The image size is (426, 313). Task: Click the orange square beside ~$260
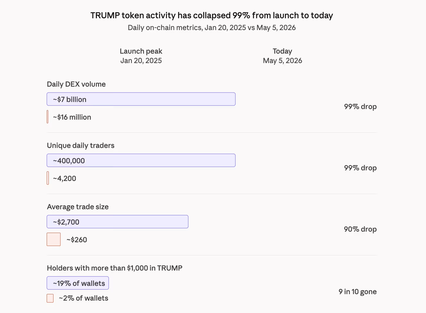(54, 239)
